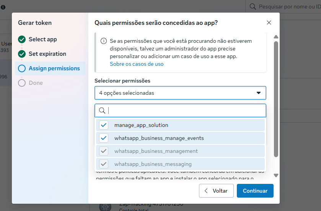Toggle whatsapp_business_management checkbox
This screenshot has width=321, height=211.
pos(104,151)
